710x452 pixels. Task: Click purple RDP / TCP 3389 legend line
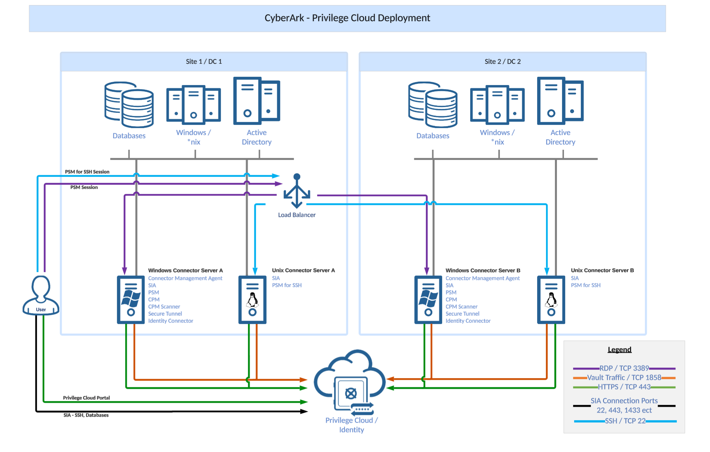point(585,368)
